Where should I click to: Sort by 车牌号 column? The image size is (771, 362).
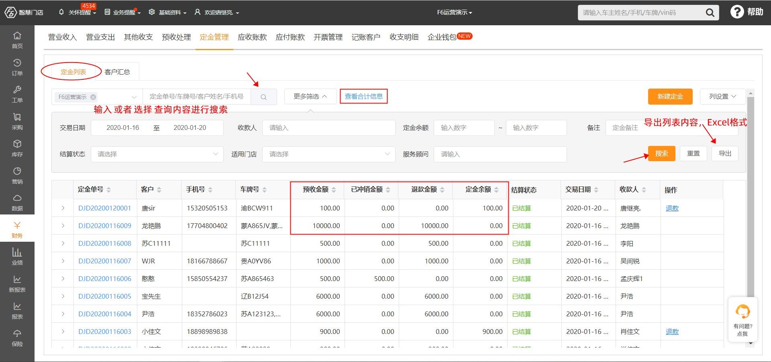264,190
